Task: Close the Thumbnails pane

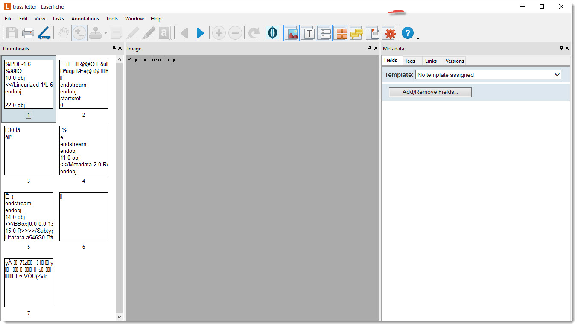Action: pos(120,48)
